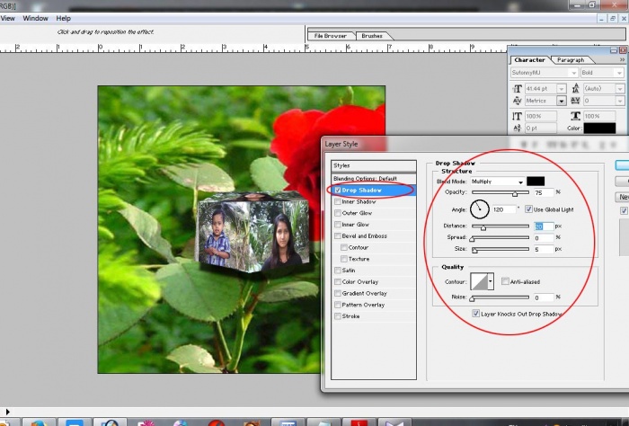Open the Metrics kerning dropdown
629x426 pixels.
(561, 102)
